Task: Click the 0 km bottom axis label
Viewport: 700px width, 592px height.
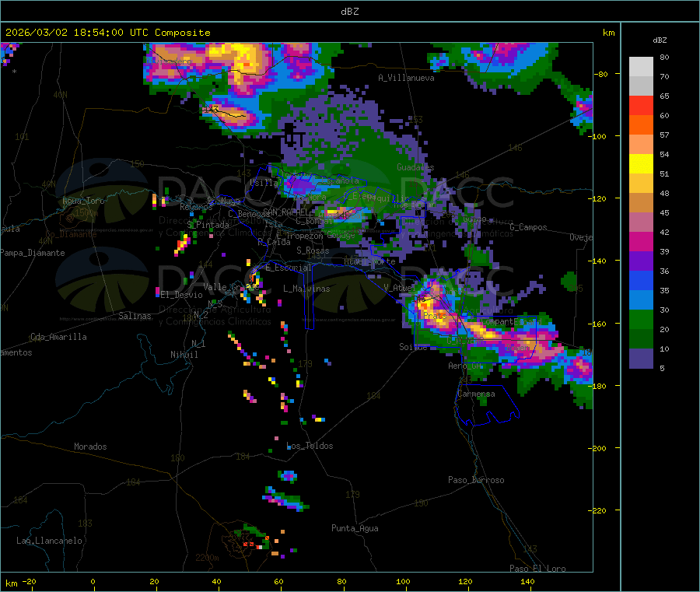Action: 93,581
